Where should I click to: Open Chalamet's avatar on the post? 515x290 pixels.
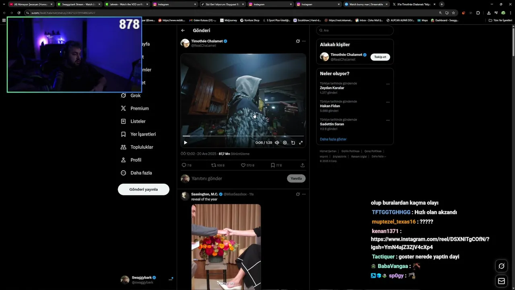(x=185, y=43)
